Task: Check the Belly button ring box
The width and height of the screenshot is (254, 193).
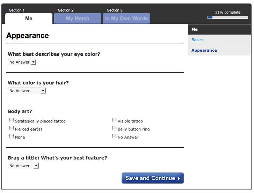Action: (114, 128)
